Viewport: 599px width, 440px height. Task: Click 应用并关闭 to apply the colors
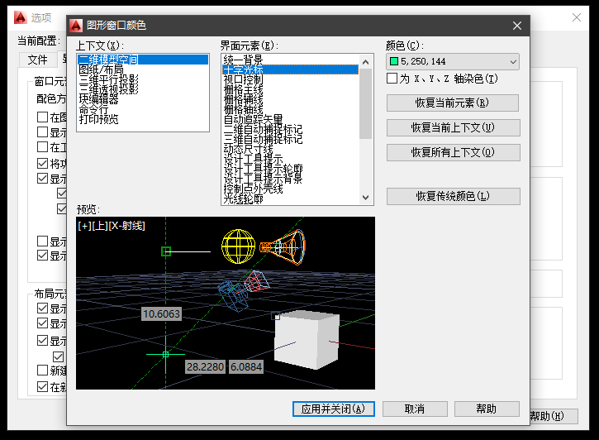coord(334,409)
